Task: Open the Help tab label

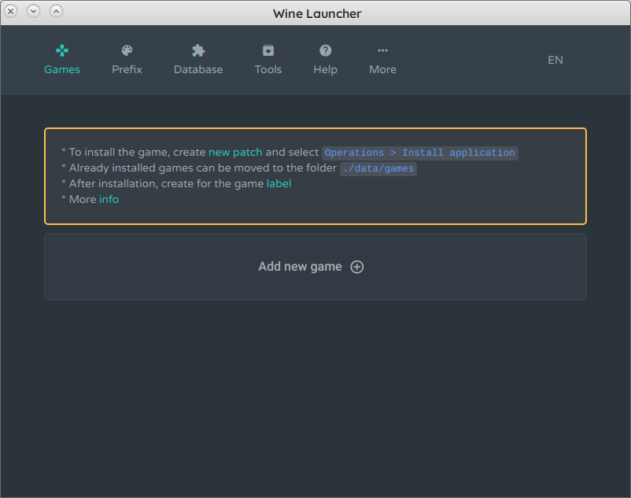Action: point(325,69)
